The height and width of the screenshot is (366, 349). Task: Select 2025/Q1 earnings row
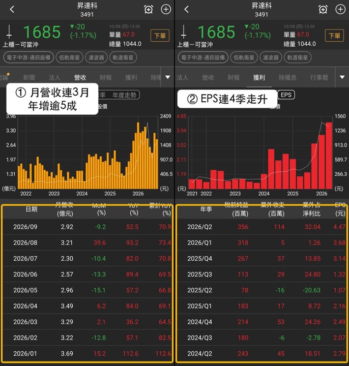261,306
